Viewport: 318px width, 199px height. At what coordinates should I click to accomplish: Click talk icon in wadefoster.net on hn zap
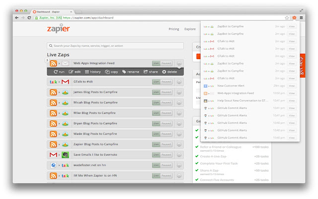tap(65, 166)
